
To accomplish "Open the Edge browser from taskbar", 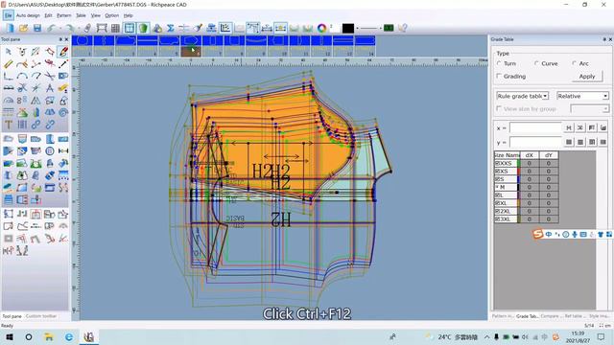I will click(x=69, y=336).
